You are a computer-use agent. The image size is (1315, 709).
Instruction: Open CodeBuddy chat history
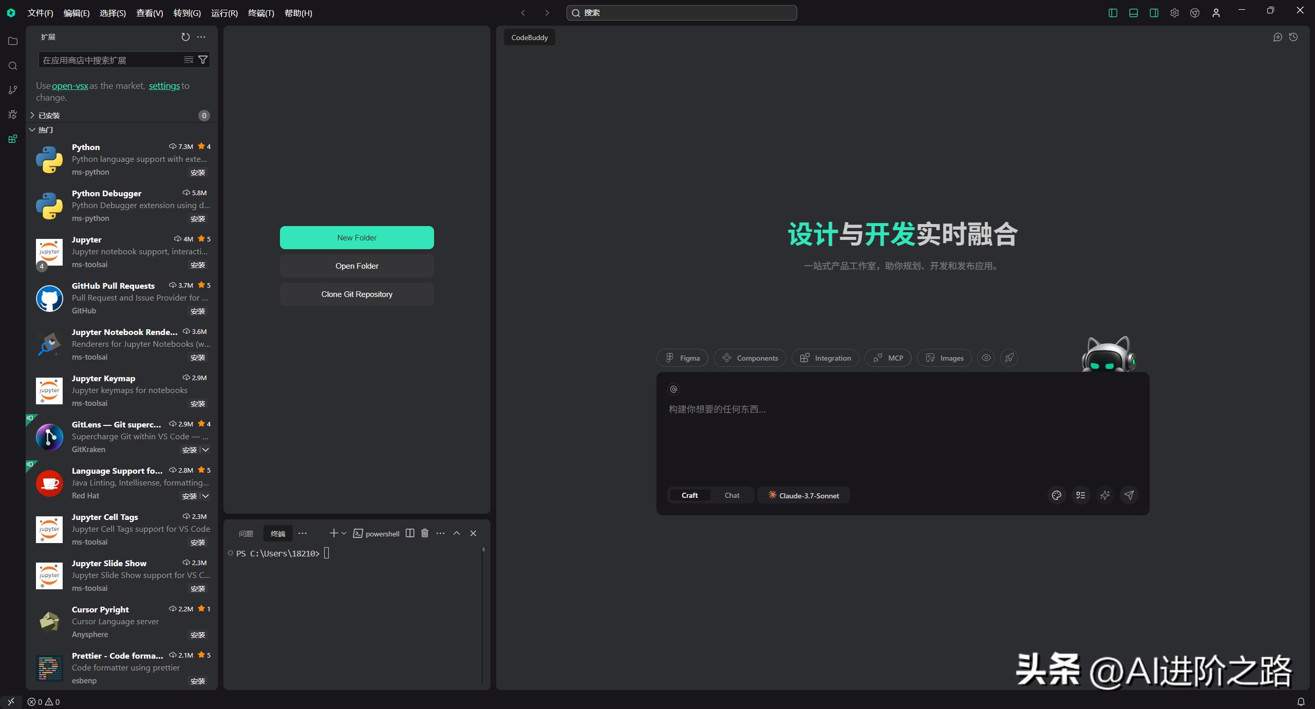point(1293,37)
